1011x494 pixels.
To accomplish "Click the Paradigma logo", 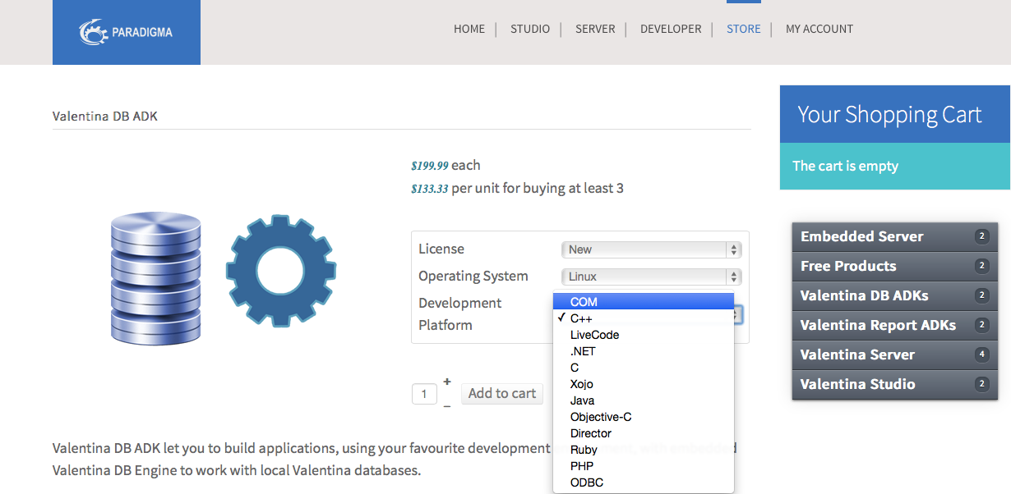I will pyautogui.click(x=126, y=33).
